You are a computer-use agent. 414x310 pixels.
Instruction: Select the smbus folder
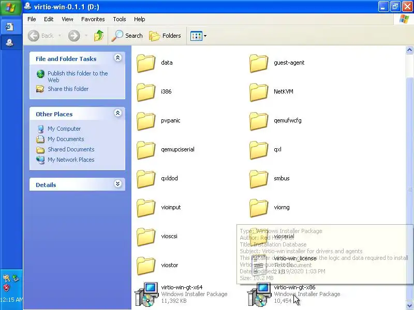pyautogui.click(x=270, y=179)
